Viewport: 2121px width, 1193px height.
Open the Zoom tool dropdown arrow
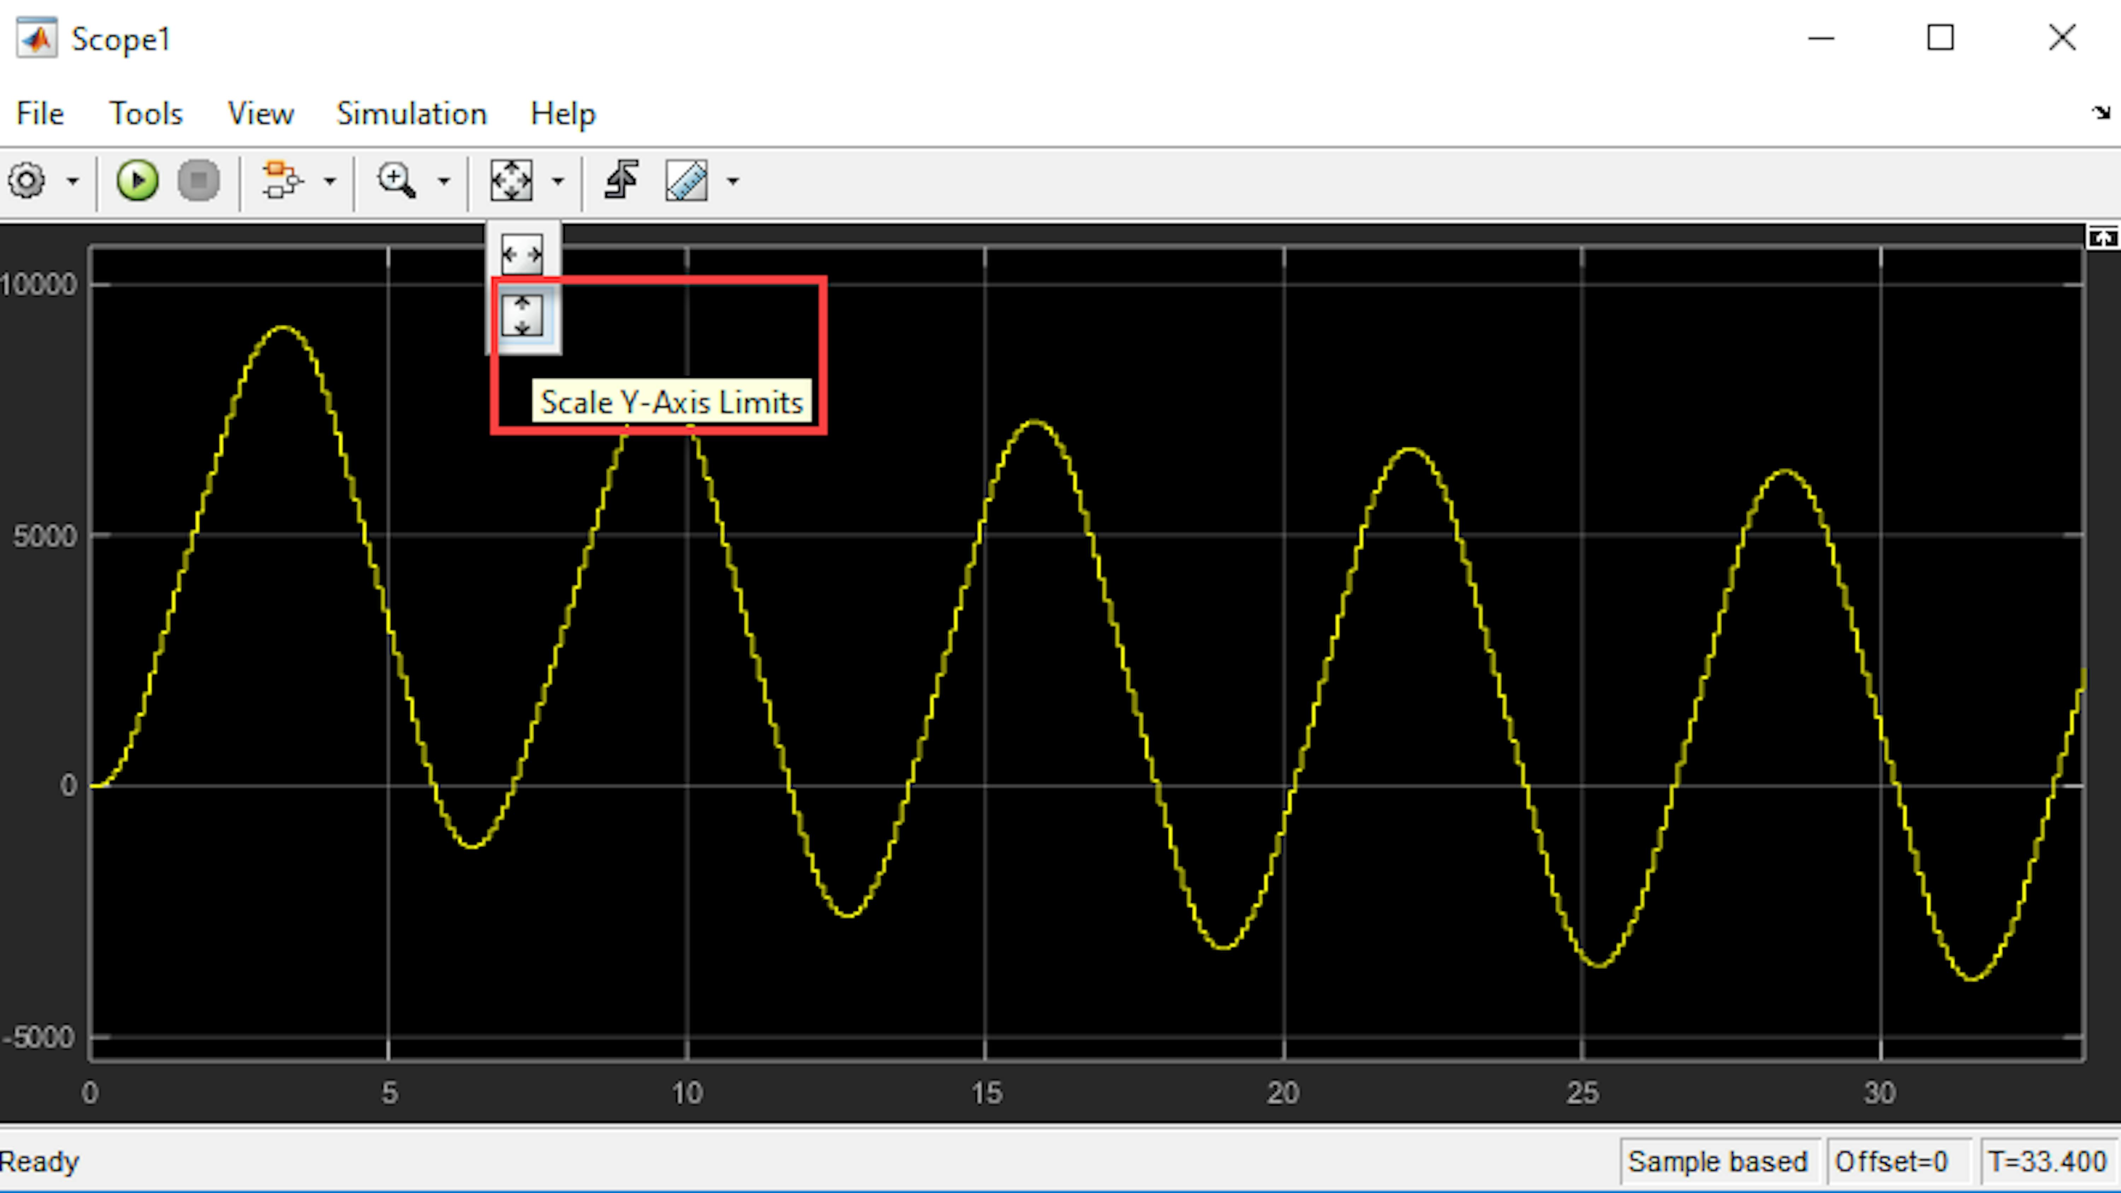444,180
